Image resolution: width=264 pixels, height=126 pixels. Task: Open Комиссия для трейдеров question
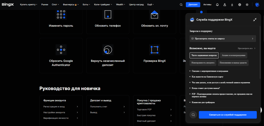tap(203, 102)
